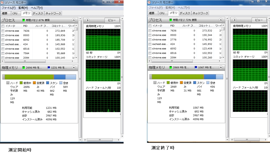
Task: Switch to ネットワーク tab in 測定開始時 window
Action: pyautogui.click(x=53, y=14)
